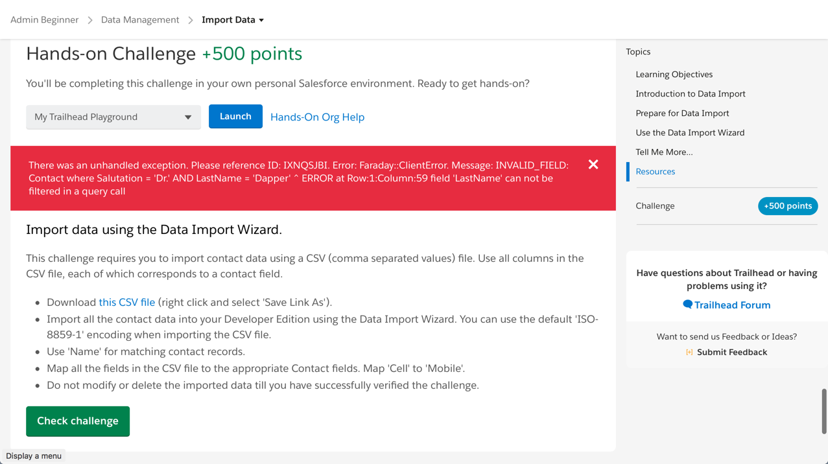
Task: Download this CSV file link
Action: pyautogui.click(x=126, y=302)
